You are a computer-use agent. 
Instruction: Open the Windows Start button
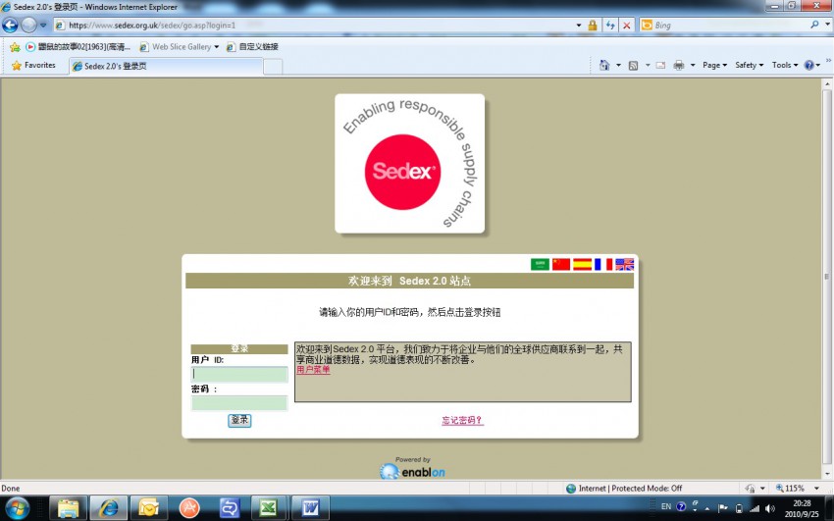tap(17, 508)
